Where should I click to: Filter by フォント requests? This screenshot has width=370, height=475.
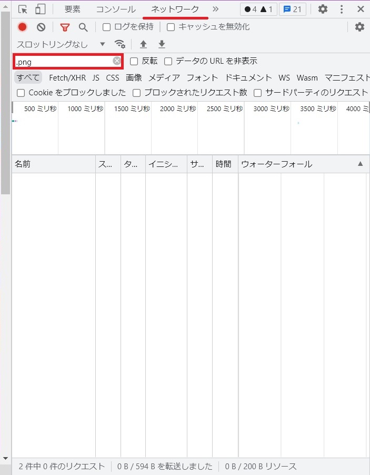click(202, 78)
